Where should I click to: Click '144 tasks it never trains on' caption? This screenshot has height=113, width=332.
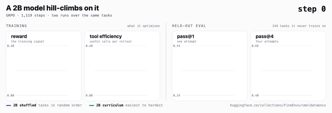coord(299,26)
